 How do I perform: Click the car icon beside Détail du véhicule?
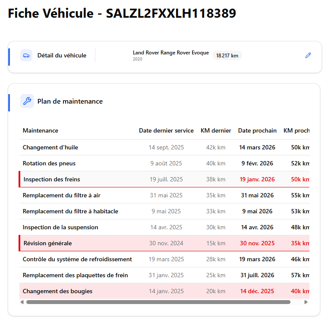point(26,55)
